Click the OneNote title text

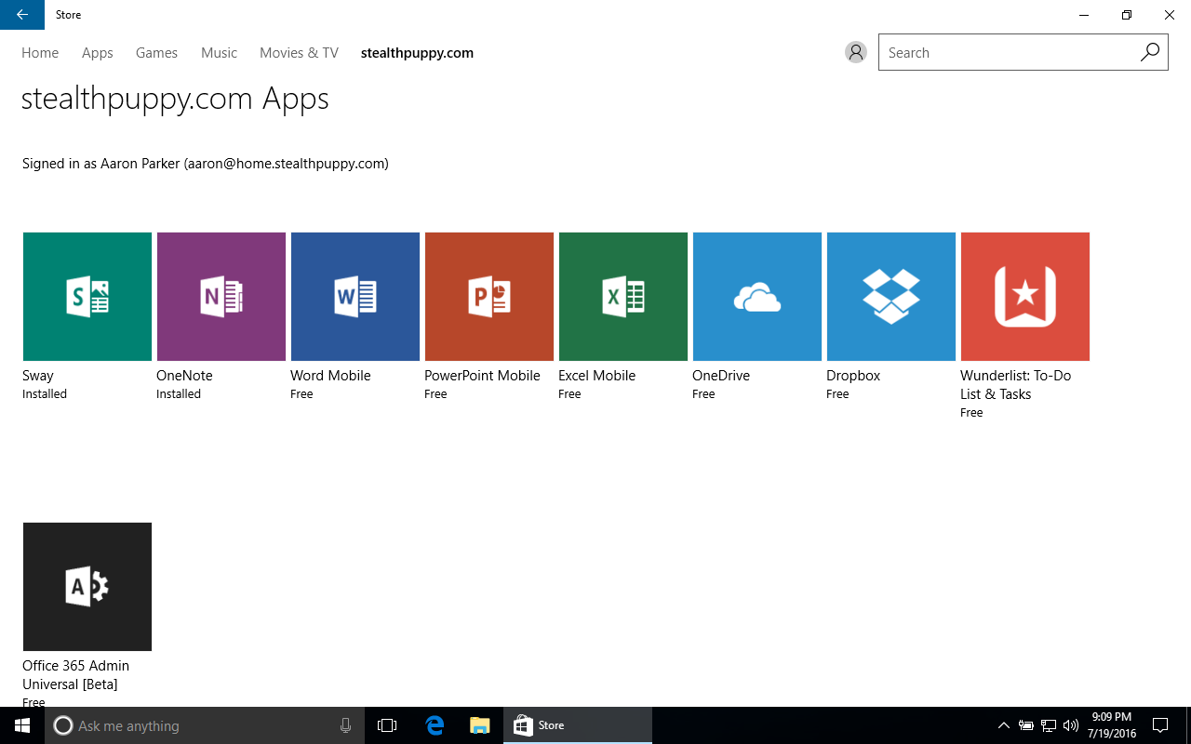(x=184, y=376)
